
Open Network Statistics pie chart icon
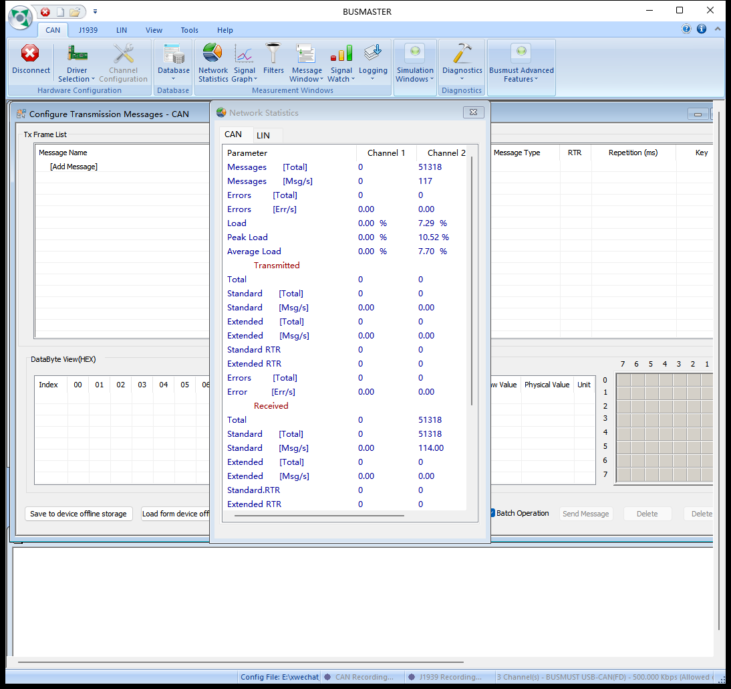point(212,53)
